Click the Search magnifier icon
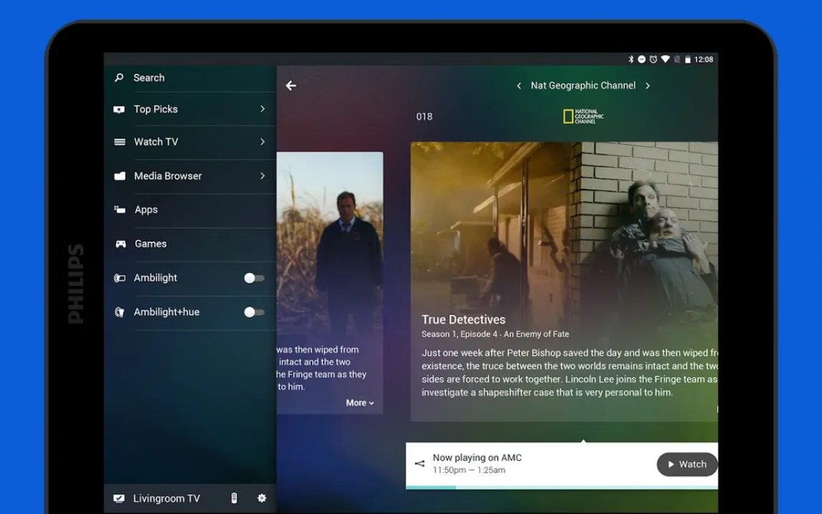Image resolution: width=822 pixels, height=514 pixels. click(119, 78)
